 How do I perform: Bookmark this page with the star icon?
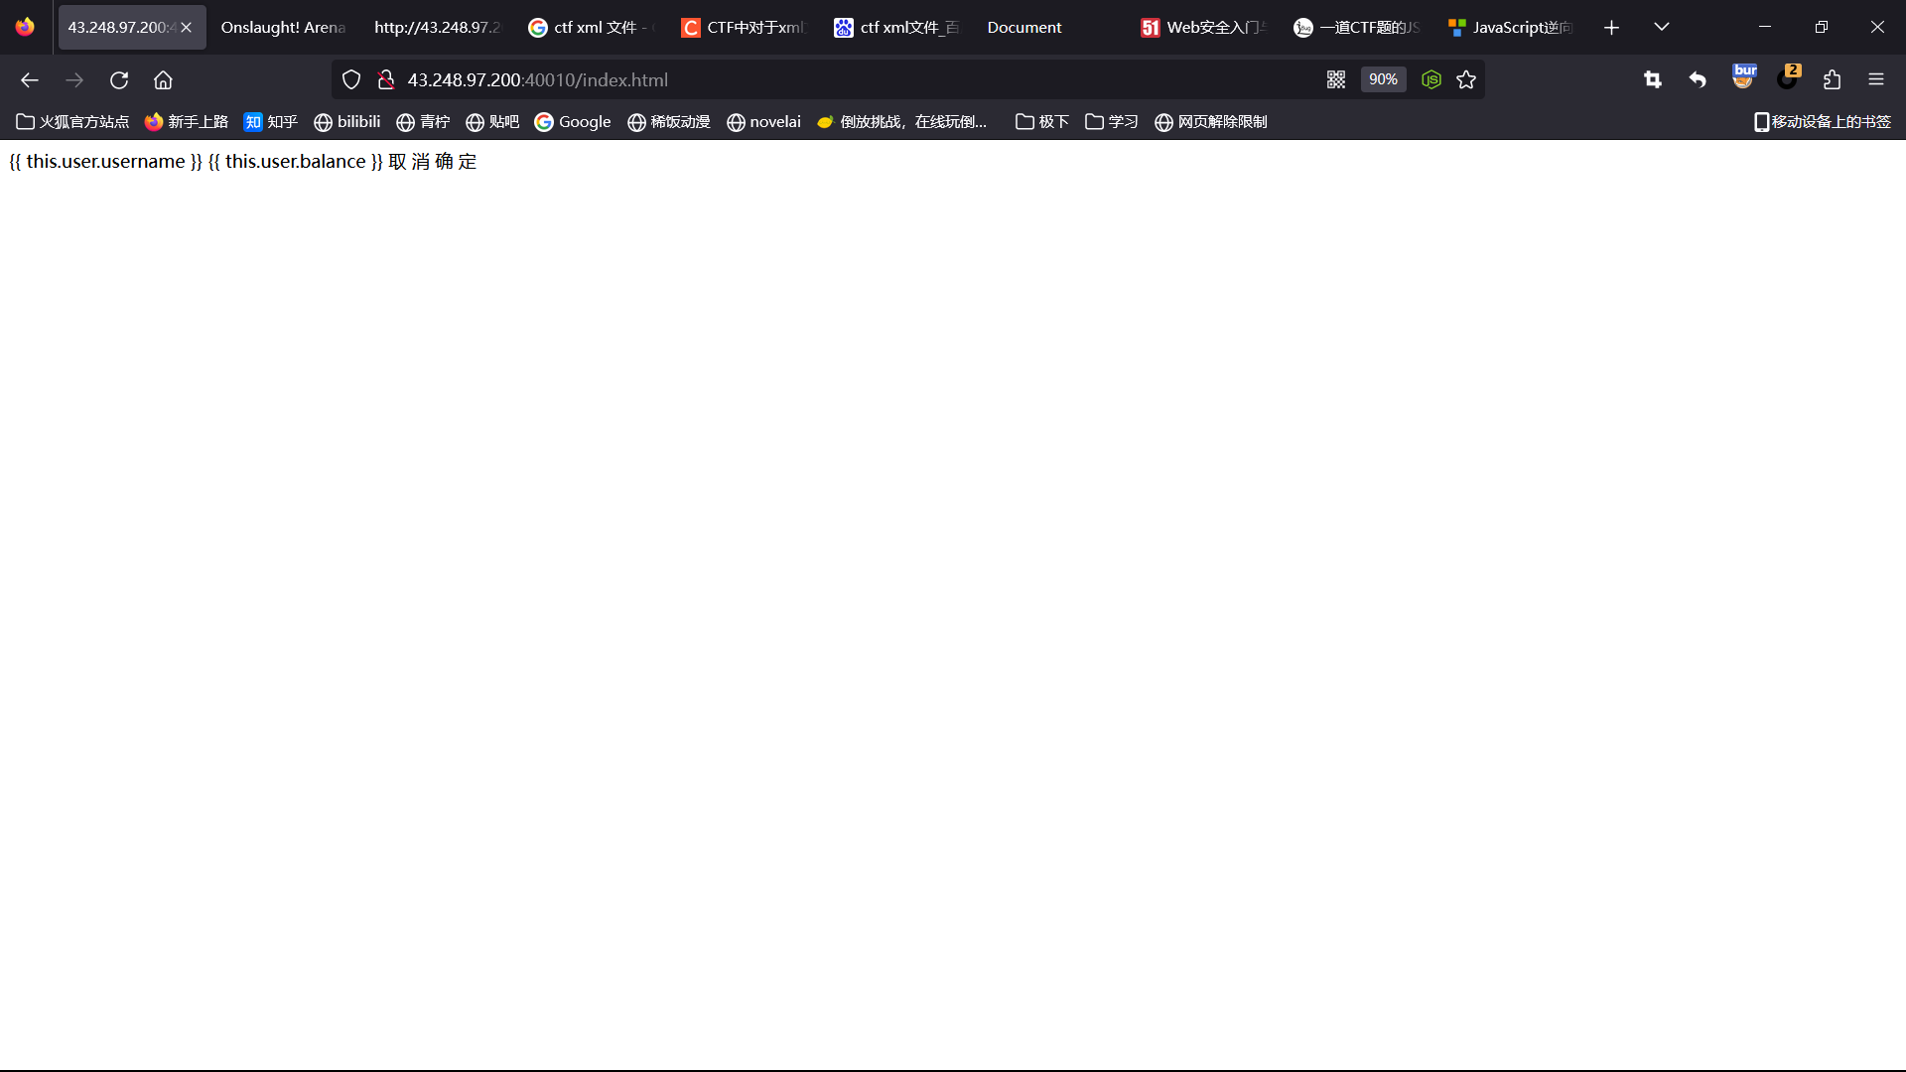pyautogui.click(x=1466, y=80)
